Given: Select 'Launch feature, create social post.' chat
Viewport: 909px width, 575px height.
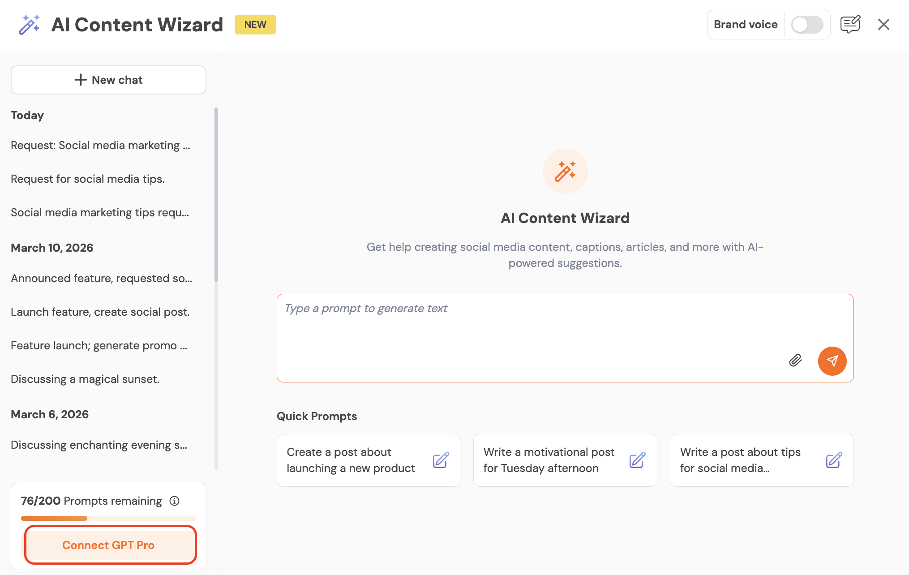Looking at the screenshot, I should pos(100,312).
